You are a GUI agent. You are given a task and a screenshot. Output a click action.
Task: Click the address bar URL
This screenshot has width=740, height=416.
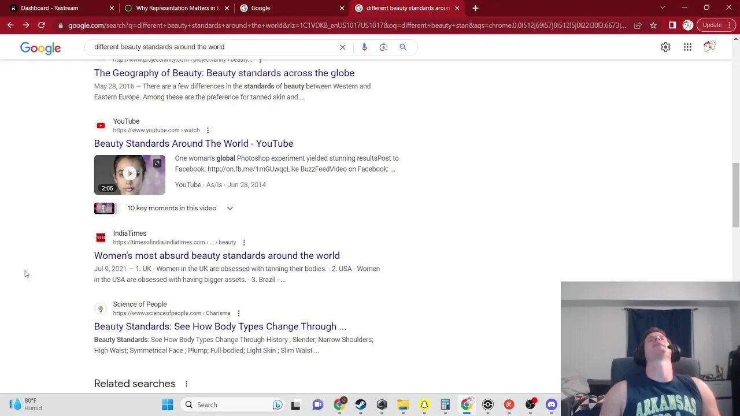tap(347, 25)
